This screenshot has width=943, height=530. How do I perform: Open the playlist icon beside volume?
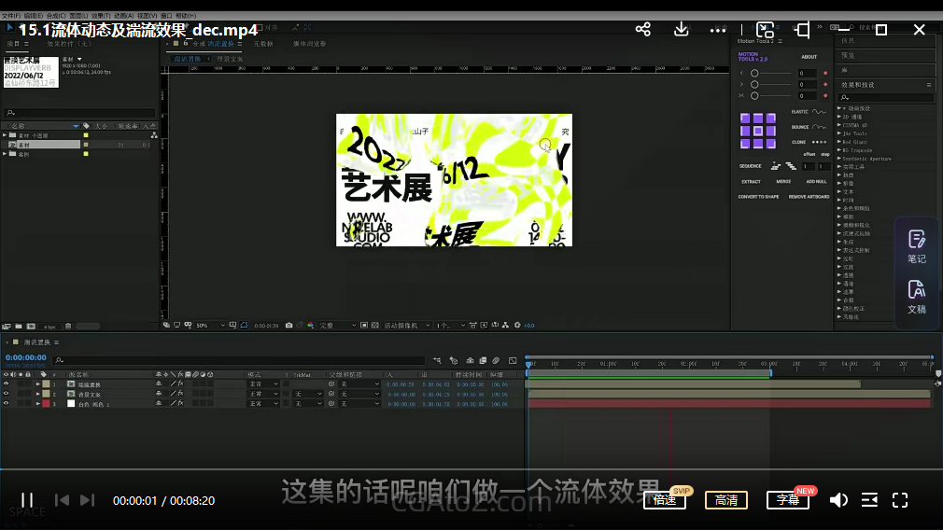click(x=869, y=500)
